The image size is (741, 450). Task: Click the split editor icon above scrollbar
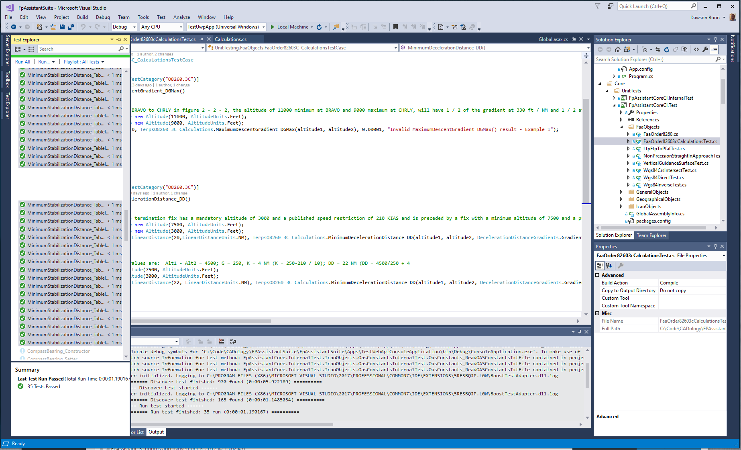pos(586,56)
